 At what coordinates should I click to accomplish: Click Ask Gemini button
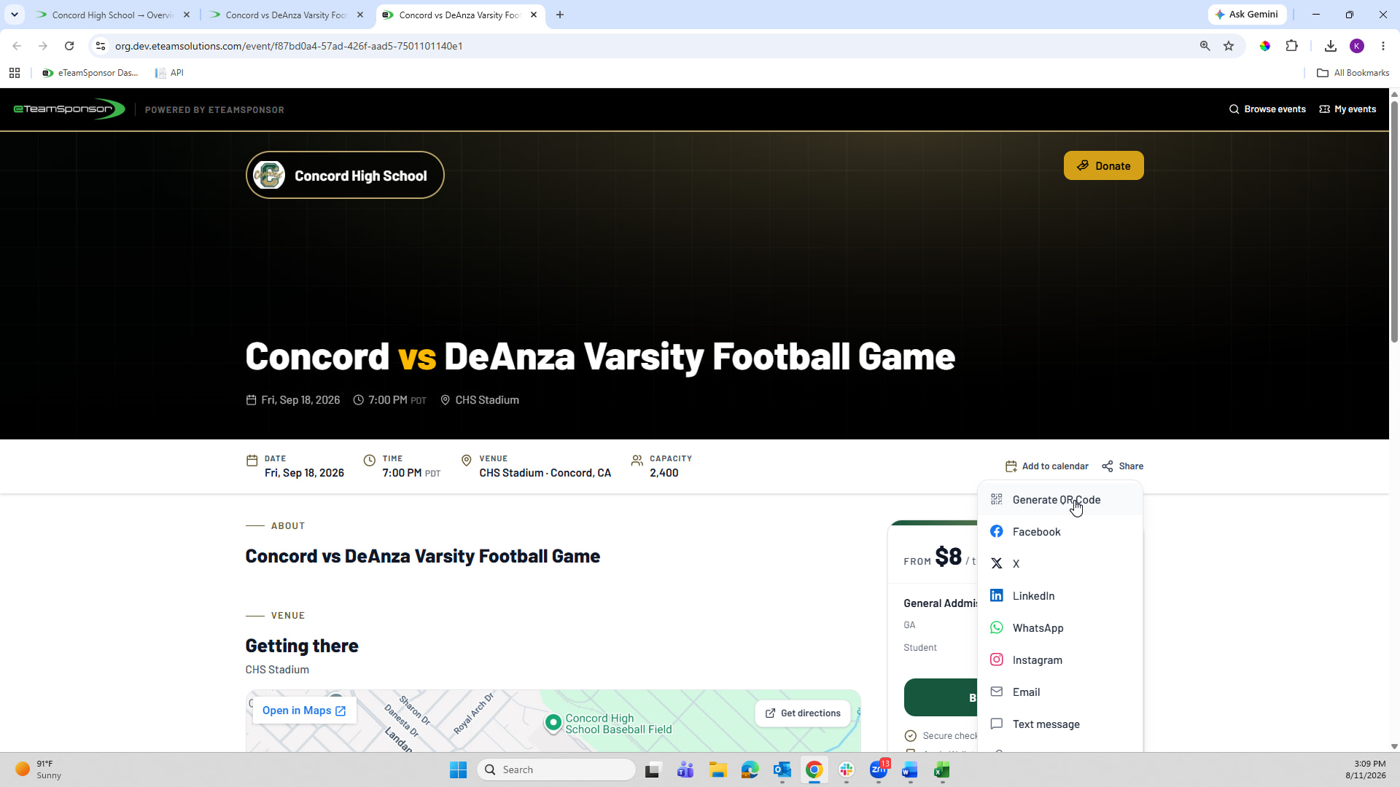(x=1247, y=15)
